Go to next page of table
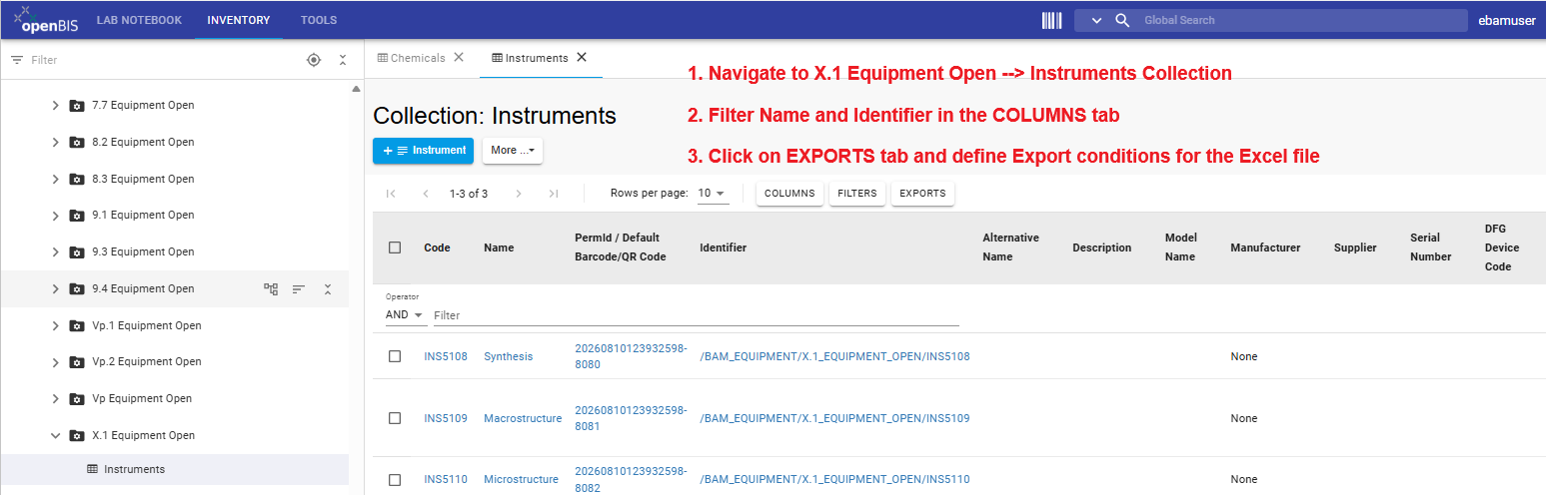 519,194
